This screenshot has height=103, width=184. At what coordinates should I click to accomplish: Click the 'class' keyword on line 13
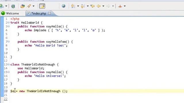tap(15, 64)
